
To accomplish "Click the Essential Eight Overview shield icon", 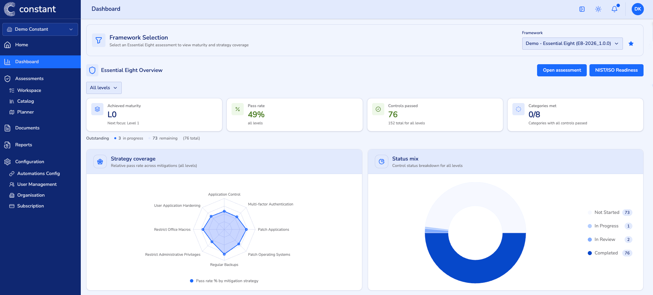I will tap(92, 70).
